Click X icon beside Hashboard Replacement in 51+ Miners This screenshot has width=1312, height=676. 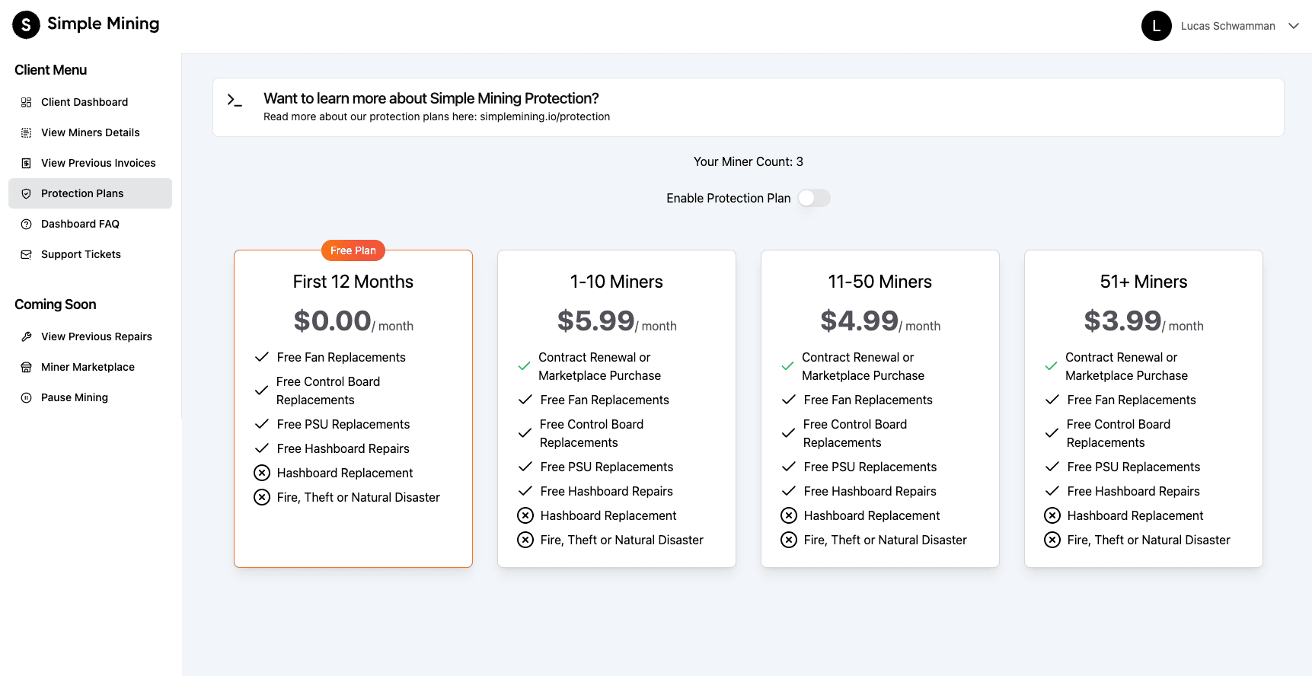click(x=1052, y=515)
